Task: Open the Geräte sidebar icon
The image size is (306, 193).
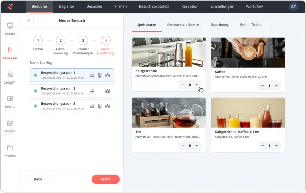Action: click(10, 25)
